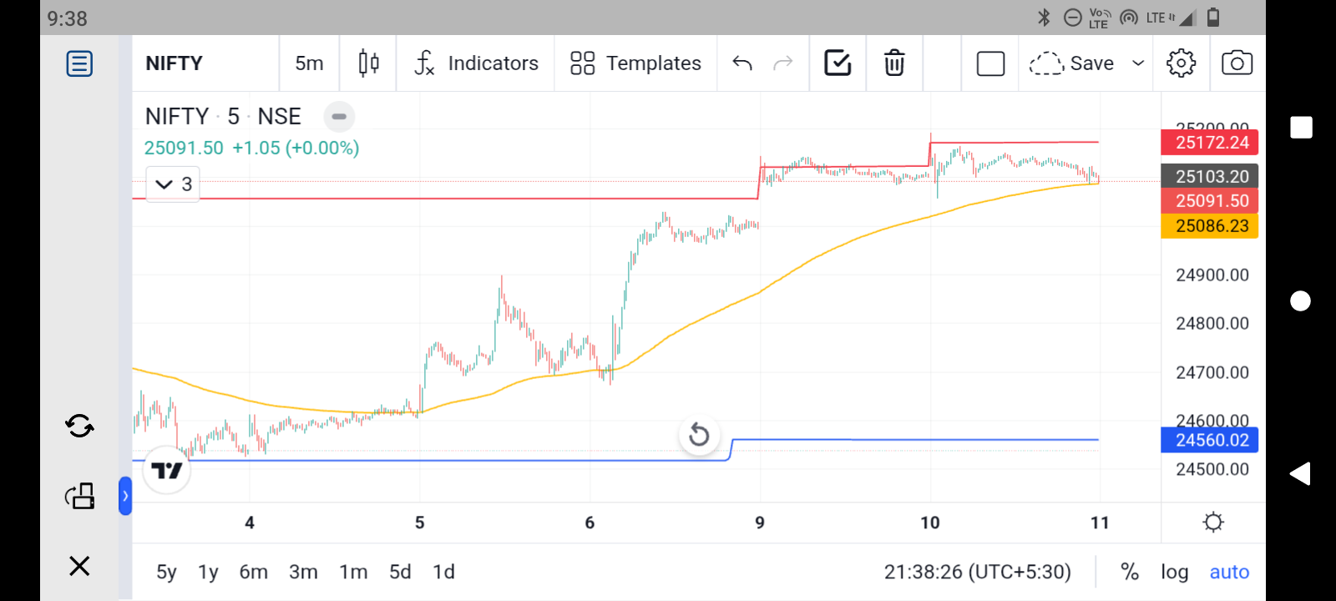Open price scale settings sun icon

coord(1213,523)
